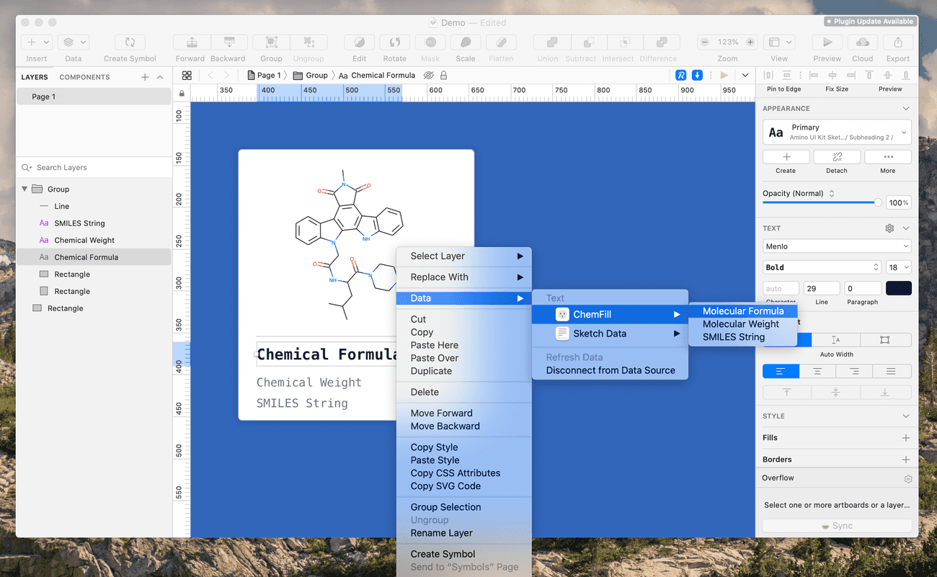Click the Bring Forward toolbar icon
The width and height of the screenshot is (937, 577).
pyautogui.click(x=190, y=43)
